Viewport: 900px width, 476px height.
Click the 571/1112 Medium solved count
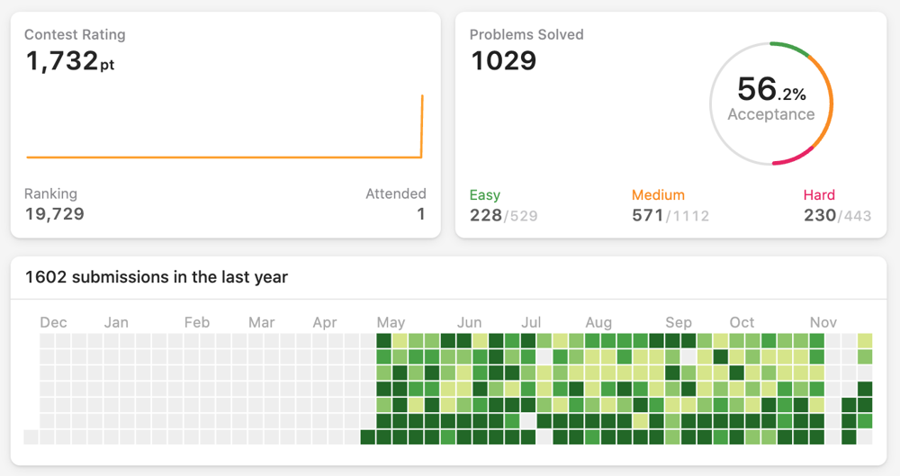click(x=670, y=216)
